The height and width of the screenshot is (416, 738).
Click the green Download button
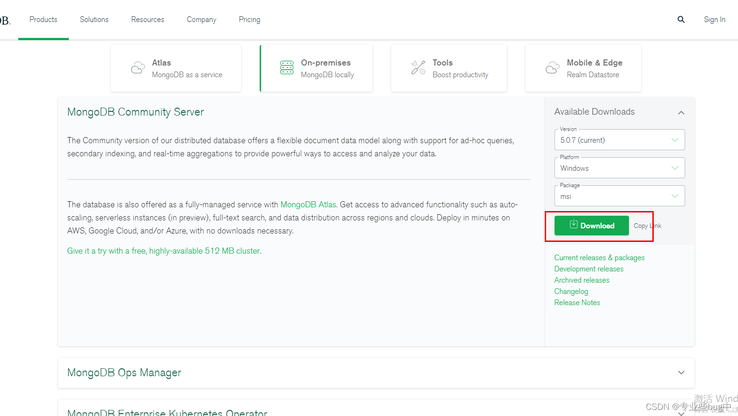click(592, 226)
